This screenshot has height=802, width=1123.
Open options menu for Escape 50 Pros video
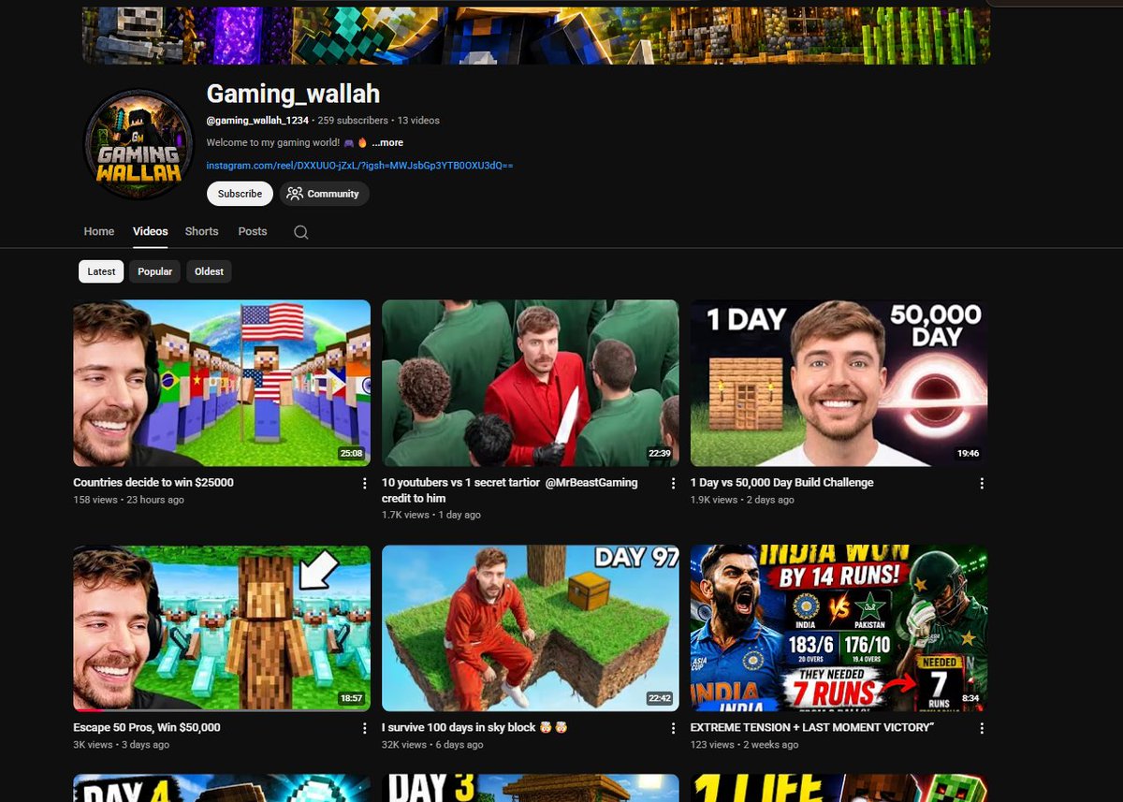click(364, 728)
